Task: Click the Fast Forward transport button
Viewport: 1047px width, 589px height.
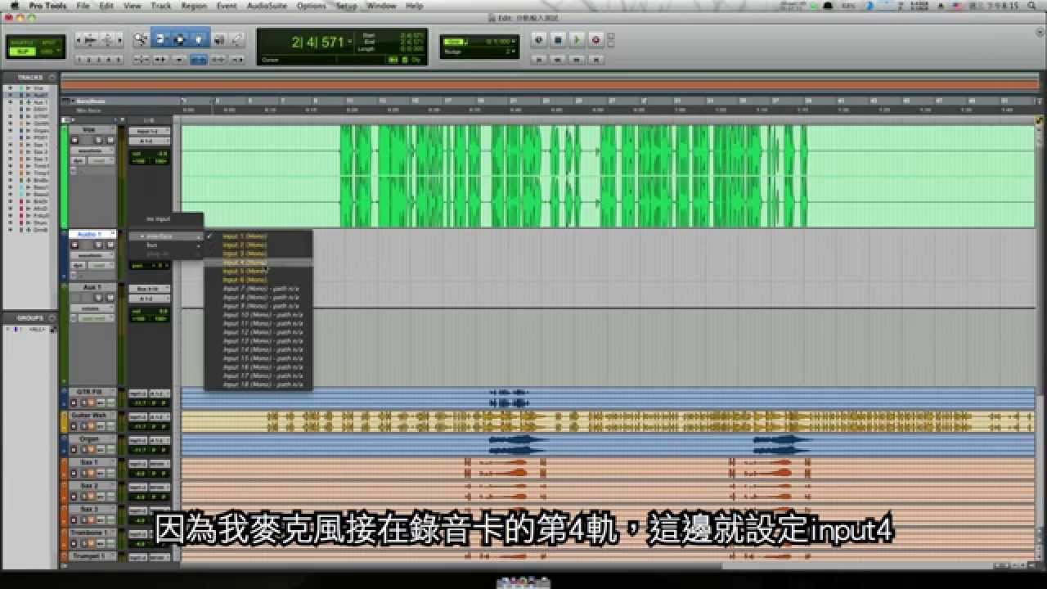Action: coord(577,60)
